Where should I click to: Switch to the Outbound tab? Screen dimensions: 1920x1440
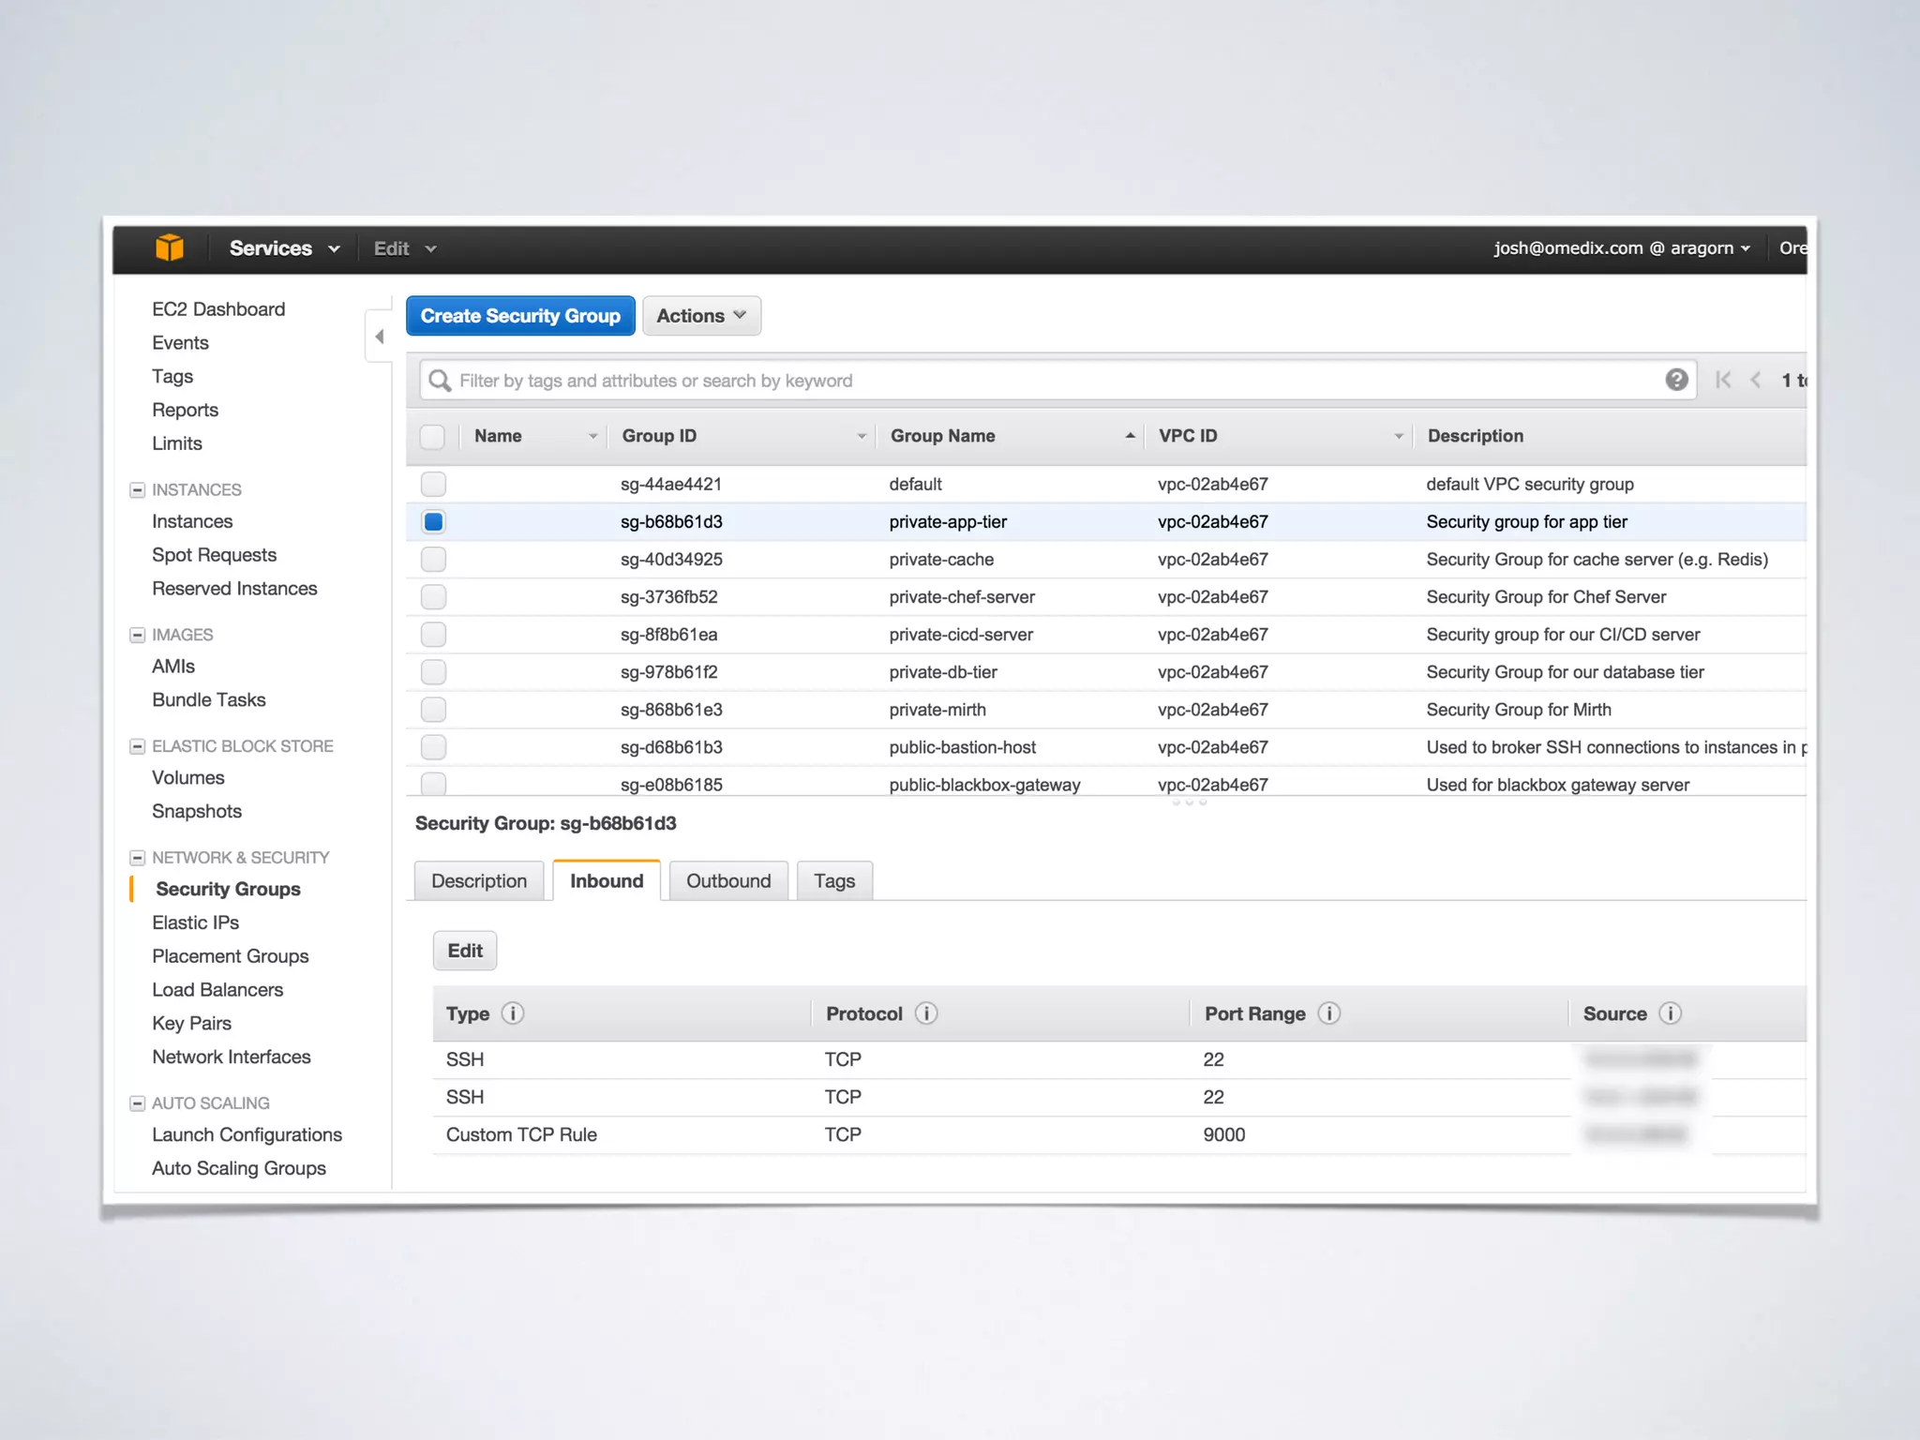point(728,881)
